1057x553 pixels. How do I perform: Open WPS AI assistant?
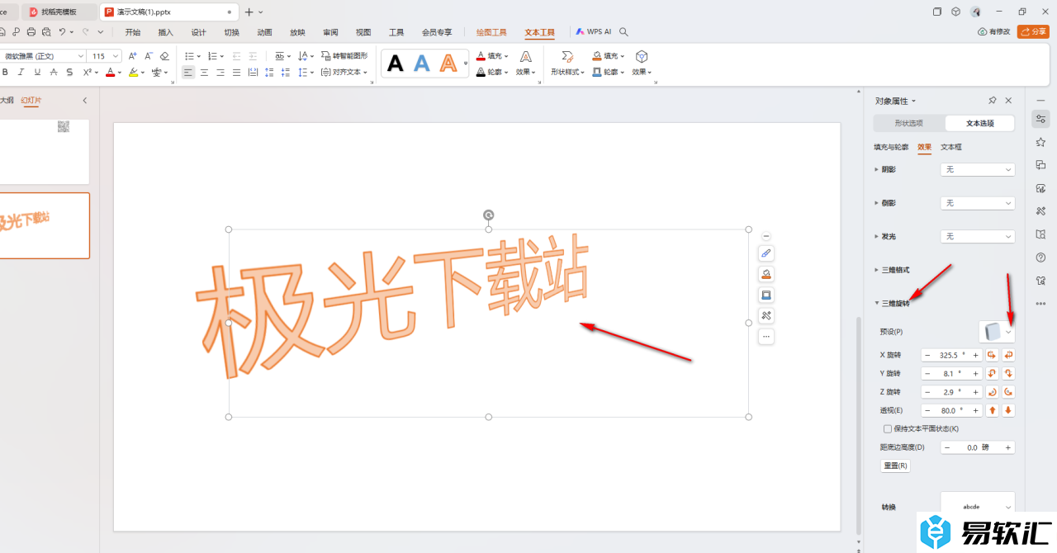tap(594, 31)
